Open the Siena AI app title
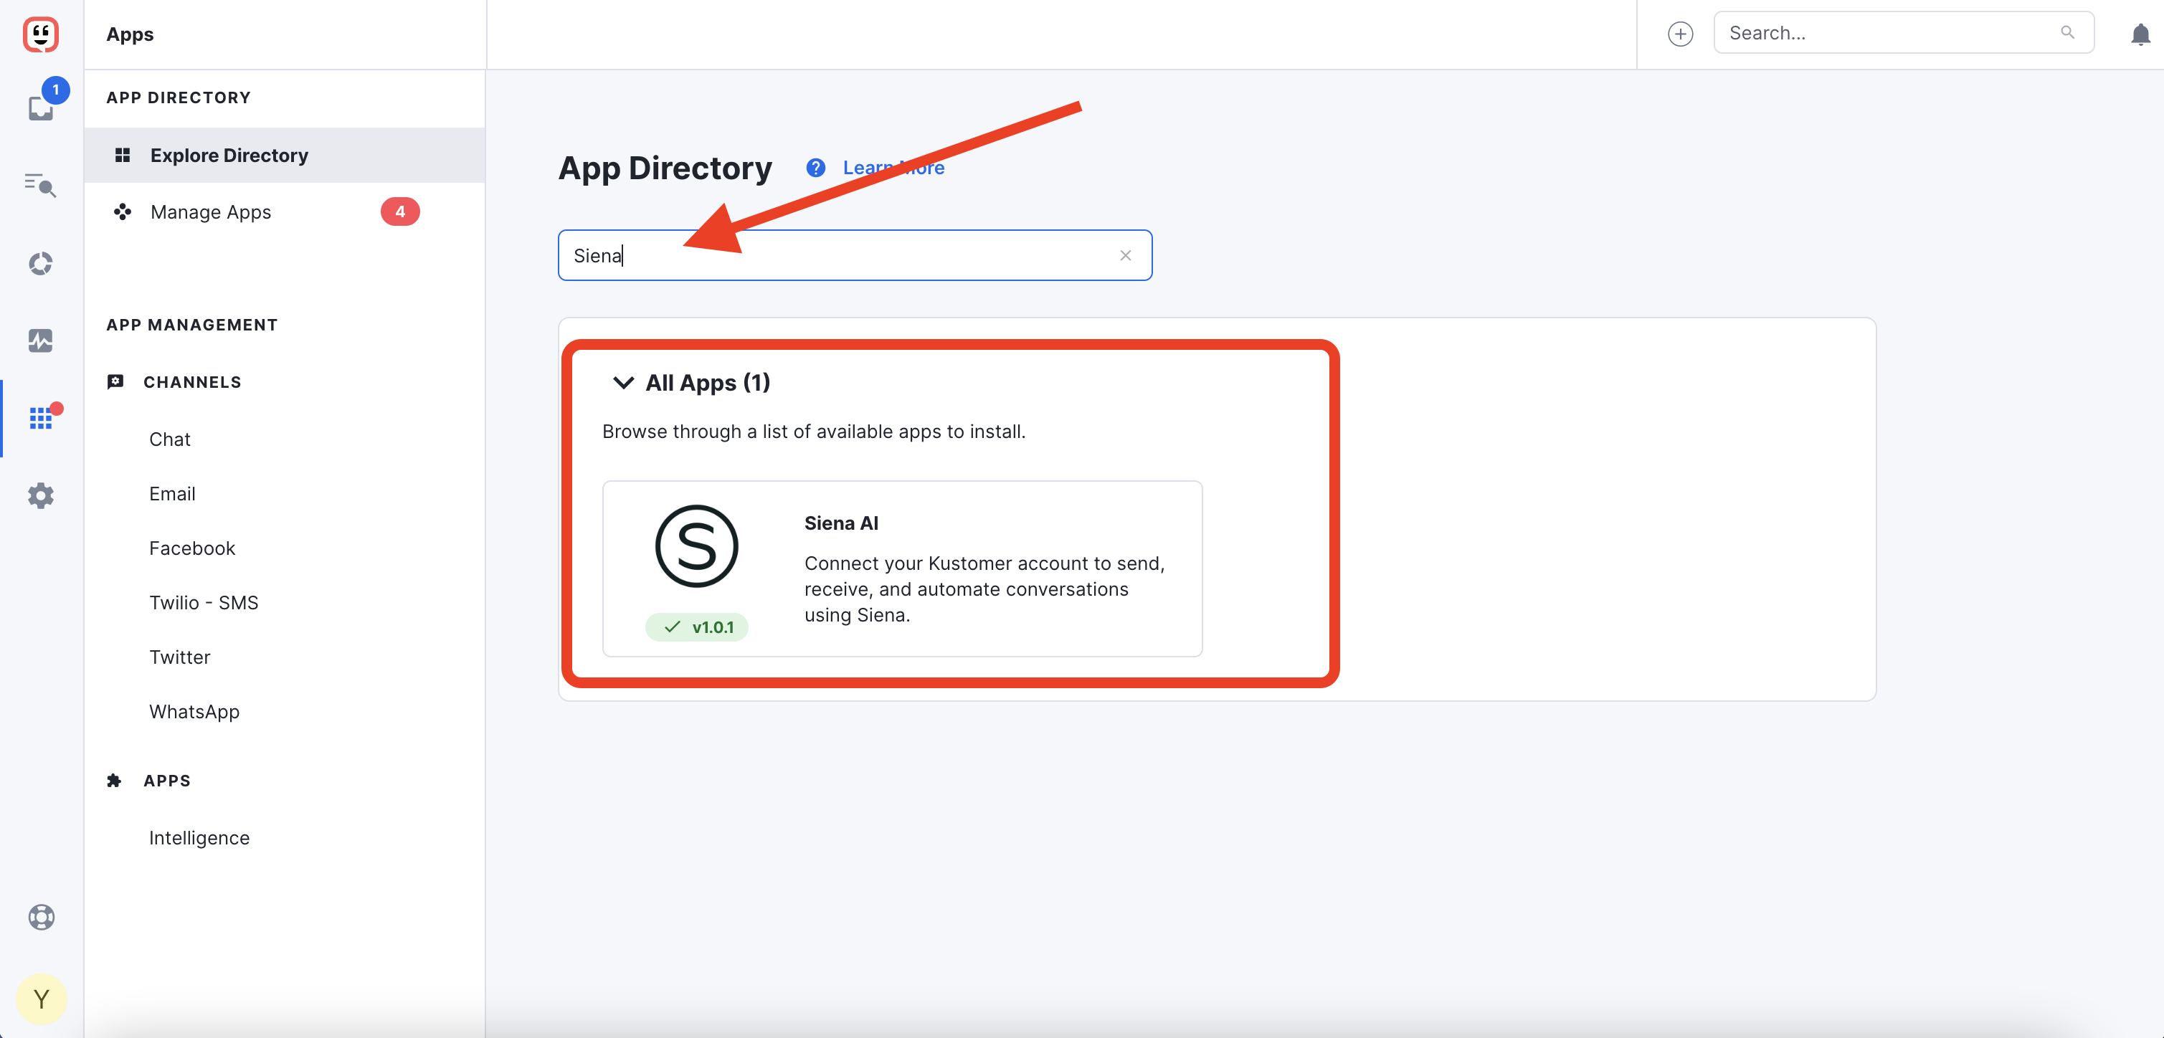Viewport: 2164px width, 1038px height. (841, 523)
